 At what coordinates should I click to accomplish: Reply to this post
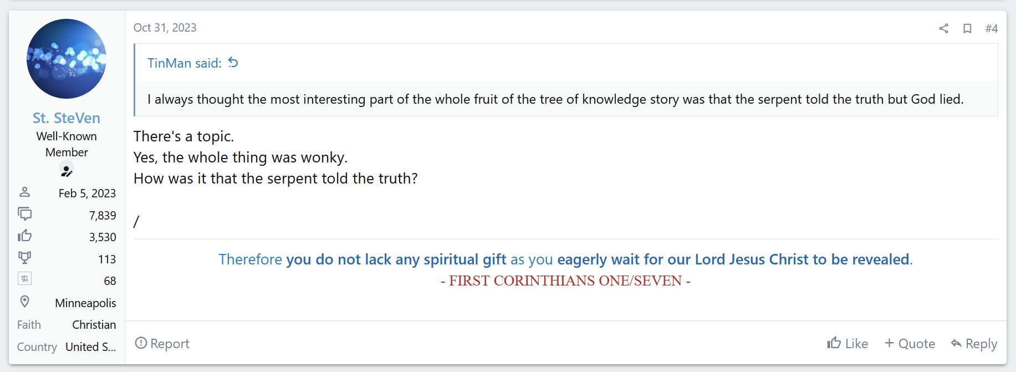974,344
